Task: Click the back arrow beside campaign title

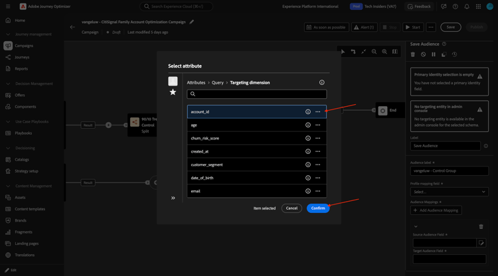Action: coord(72,27)
